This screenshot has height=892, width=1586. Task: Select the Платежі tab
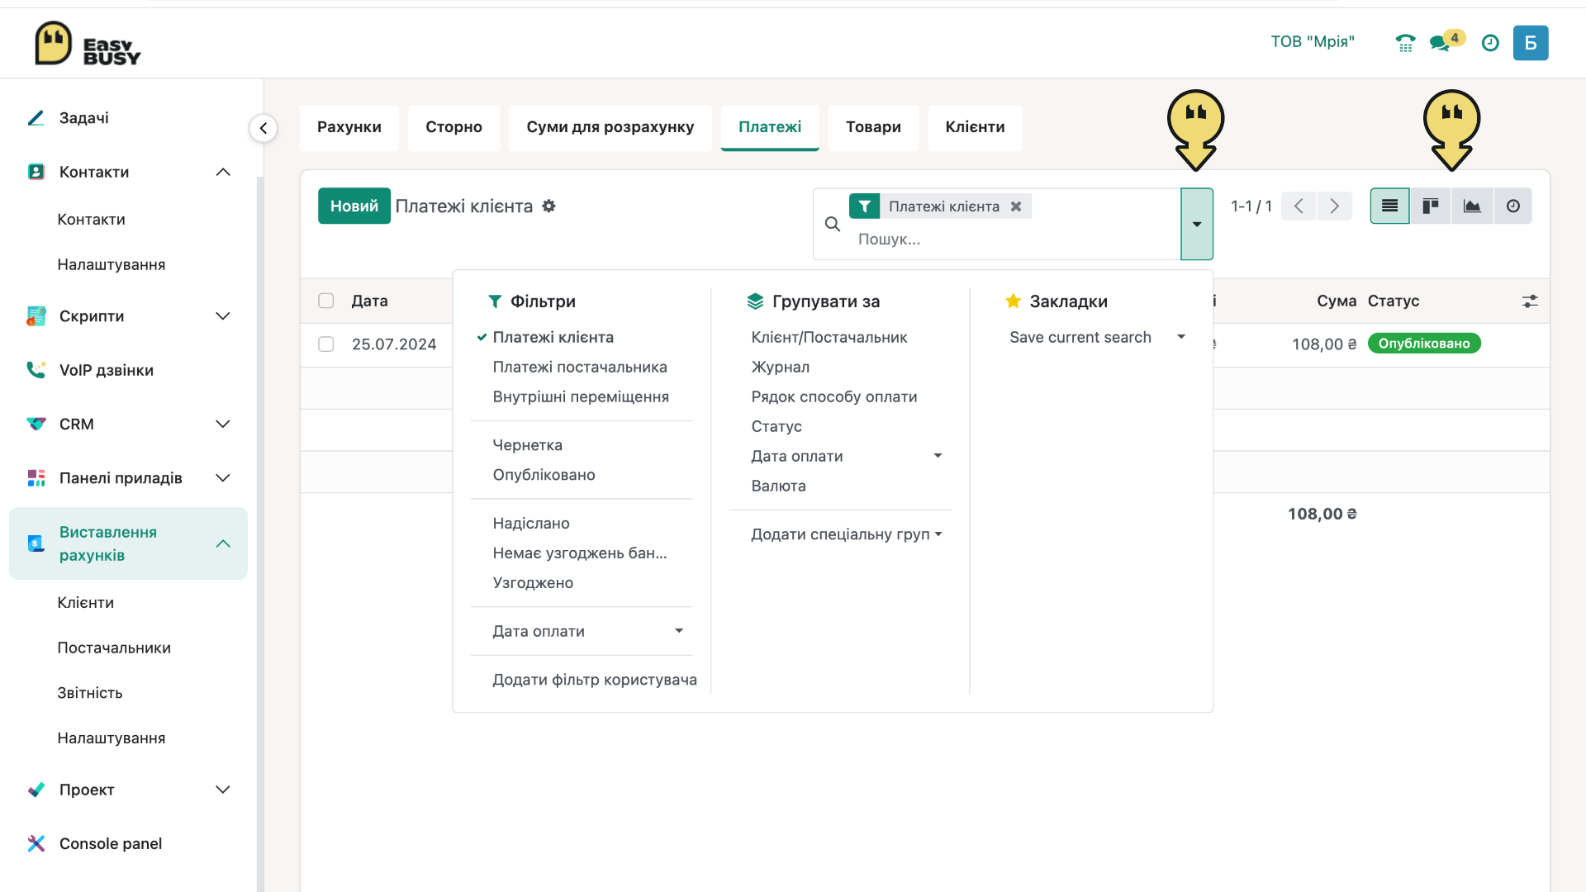770,127
